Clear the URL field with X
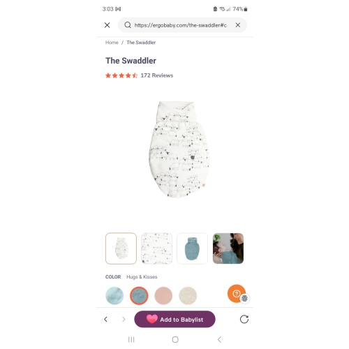The width and height of the screenshot is (349, 349). (x=238, y=25)
